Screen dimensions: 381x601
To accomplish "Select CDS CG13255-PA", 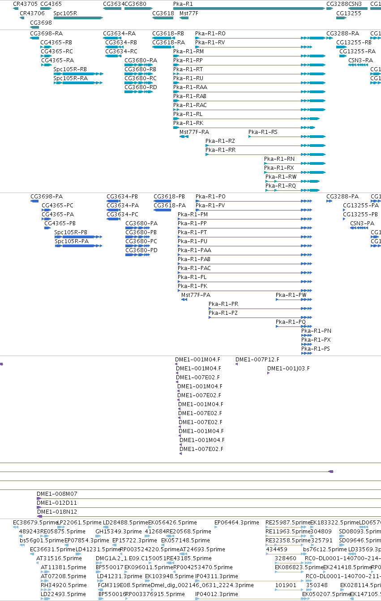I will click(x=361, y=205).
